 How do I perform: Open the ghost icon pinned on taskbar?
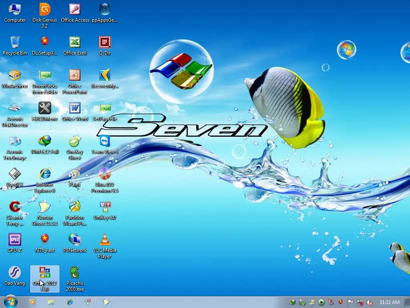[106, 302]
